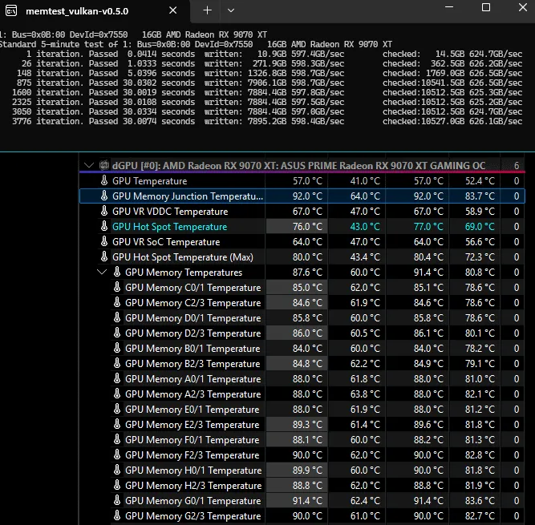Viewport: 535px width, 525px height.
Task: Click the 80.4 °C Hot Spot (Max) maximum value
Action: pos(428,257)
